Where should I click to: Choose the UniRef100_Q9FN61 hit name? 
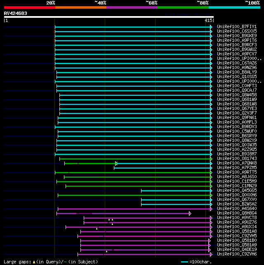[x=237, y=118]
